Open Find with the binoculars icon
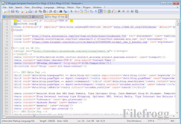Image resolution: width=181 pixels, height=124 pixels. coord(61,11)
